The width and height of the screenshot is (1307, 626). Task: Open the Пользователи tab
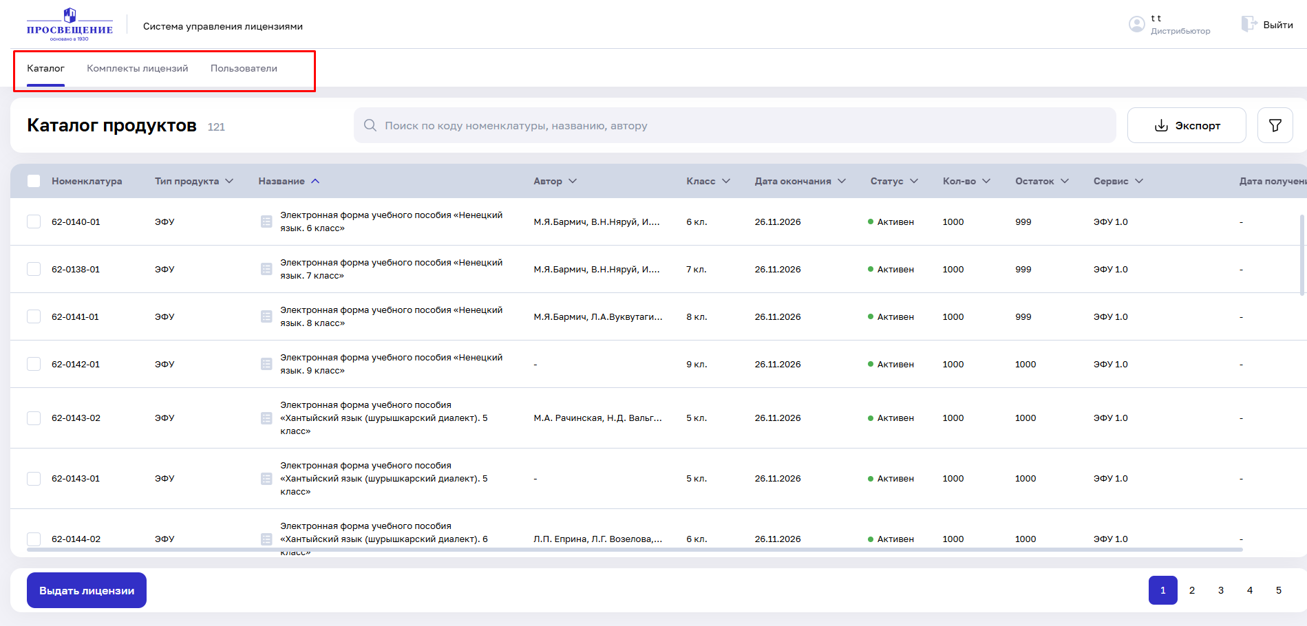[244, 68]
